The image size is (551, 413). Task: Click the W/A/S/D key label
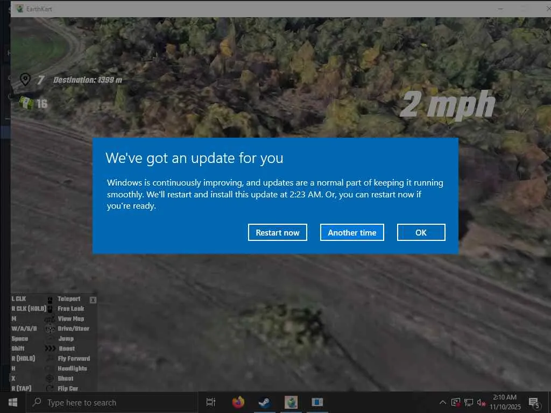pyautogui.click(x=24, y=329)
